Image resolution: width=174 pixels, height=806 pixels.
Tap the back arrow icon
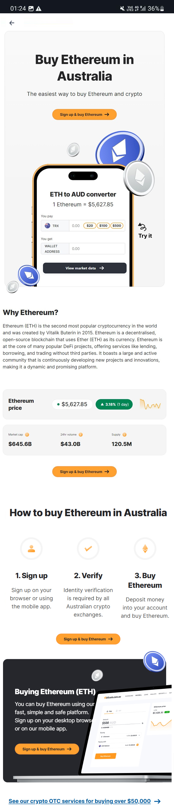click(12, 23)
